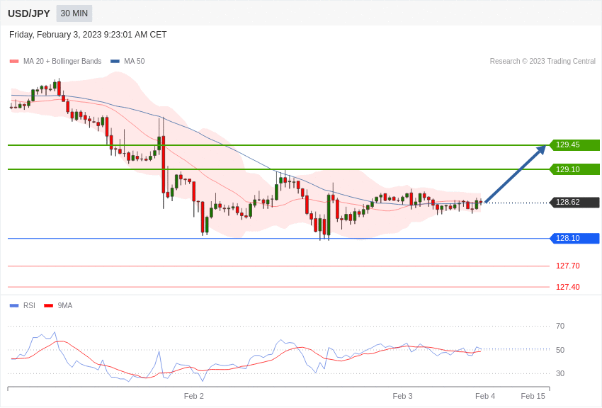Select the 128.62 current price tag
Screen dimensions: 602x408
(x=574, y=203)
